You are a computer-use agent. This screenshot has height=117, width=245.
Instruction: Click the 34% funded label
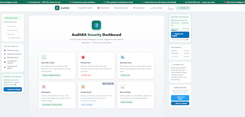coord(186,29)
